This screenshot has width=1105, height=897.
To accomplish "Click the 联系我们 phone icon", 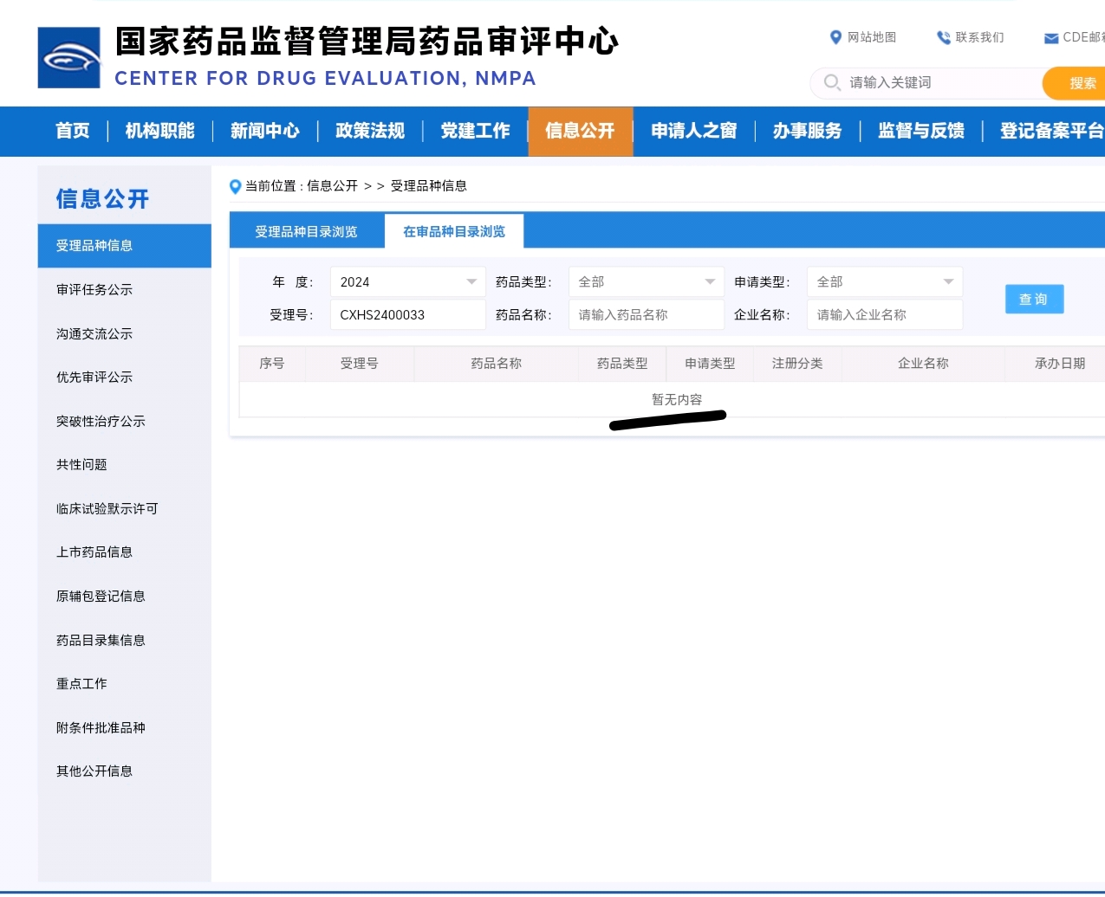I will (x=944, y=37).
